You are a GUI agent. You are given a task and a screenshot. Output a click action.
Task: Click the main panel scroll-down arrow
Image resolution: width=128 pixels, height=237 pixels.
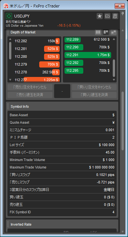tap(122, 231)
